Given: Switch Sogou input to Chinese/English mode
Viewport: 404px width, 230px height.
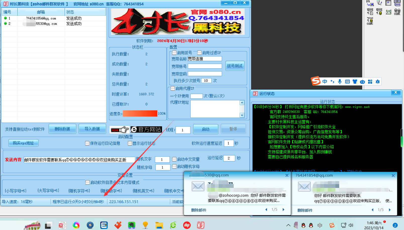Looking at the screenshot, I should click(x=325, y=81).
